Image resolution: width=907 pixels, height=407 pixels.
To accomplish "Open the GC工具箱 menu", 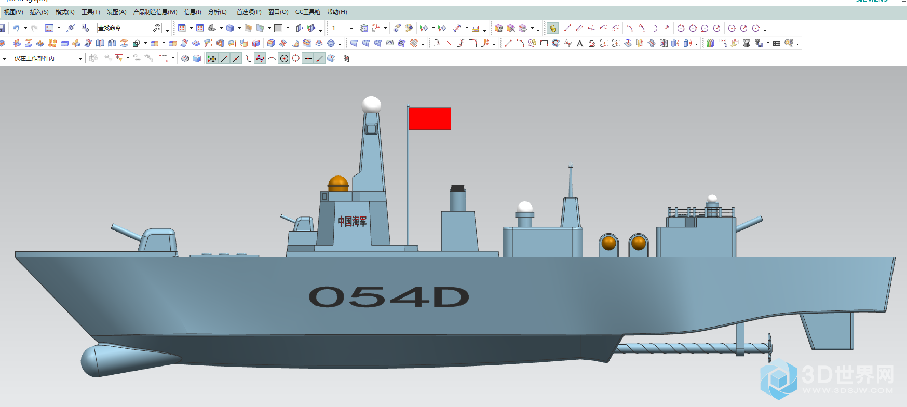I will [x=308, y=12].
